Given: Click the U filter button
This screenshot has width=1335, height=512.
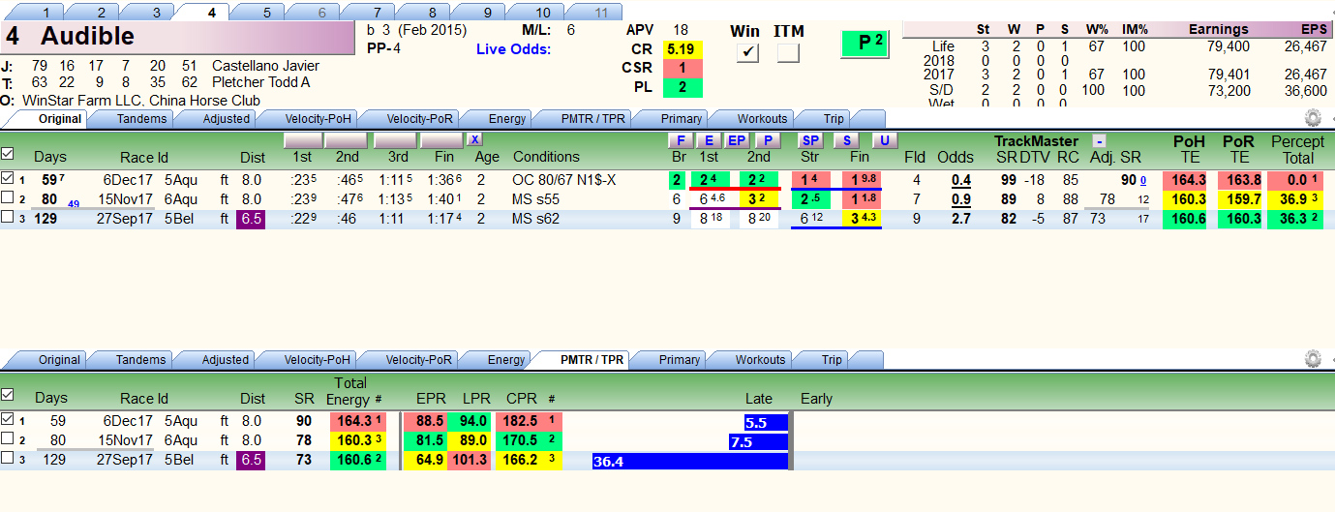Looking at the screenshot, I should coord(884,140).
